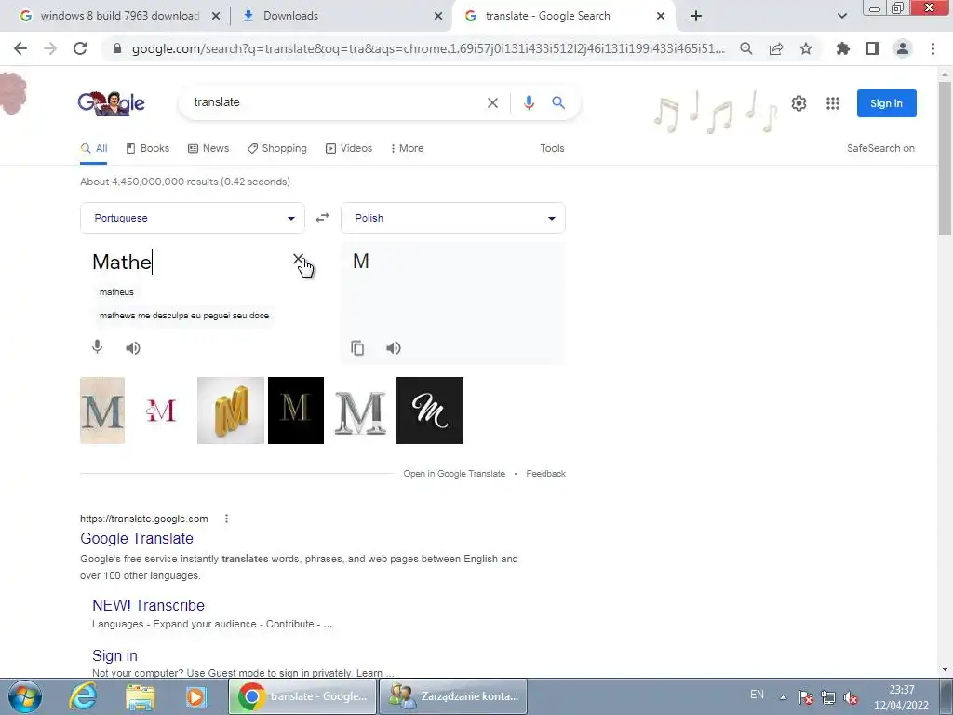Click the source text area 'Mathe'
The width and height of the screenshot is (953, 715).
(188, 262)
